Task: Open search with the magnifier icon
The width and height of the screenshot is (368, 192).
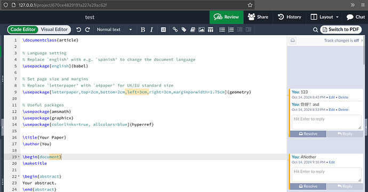Action: tap(316, 30)
